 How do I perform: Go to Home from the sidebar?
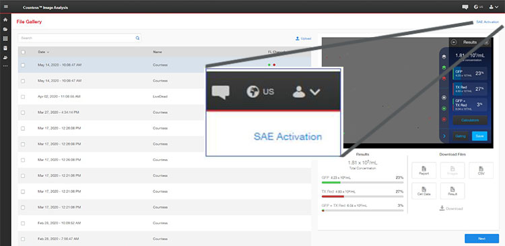pos(5,20)
